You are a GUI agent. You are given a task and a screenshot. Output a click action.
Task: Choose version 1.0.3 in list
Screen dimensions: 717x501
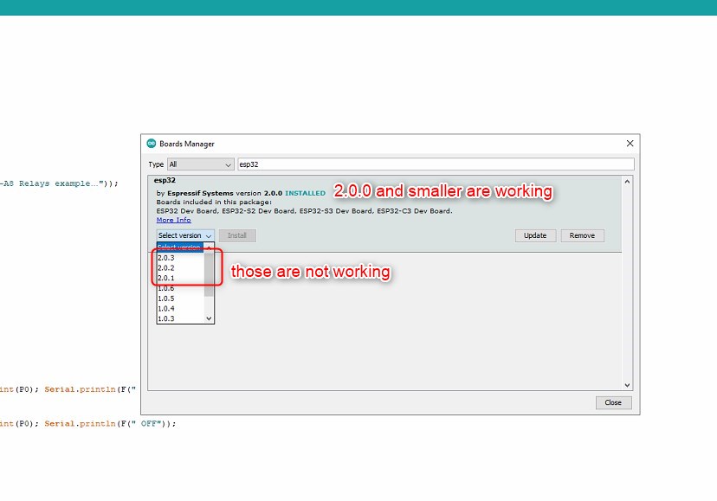tap(166, 318)
